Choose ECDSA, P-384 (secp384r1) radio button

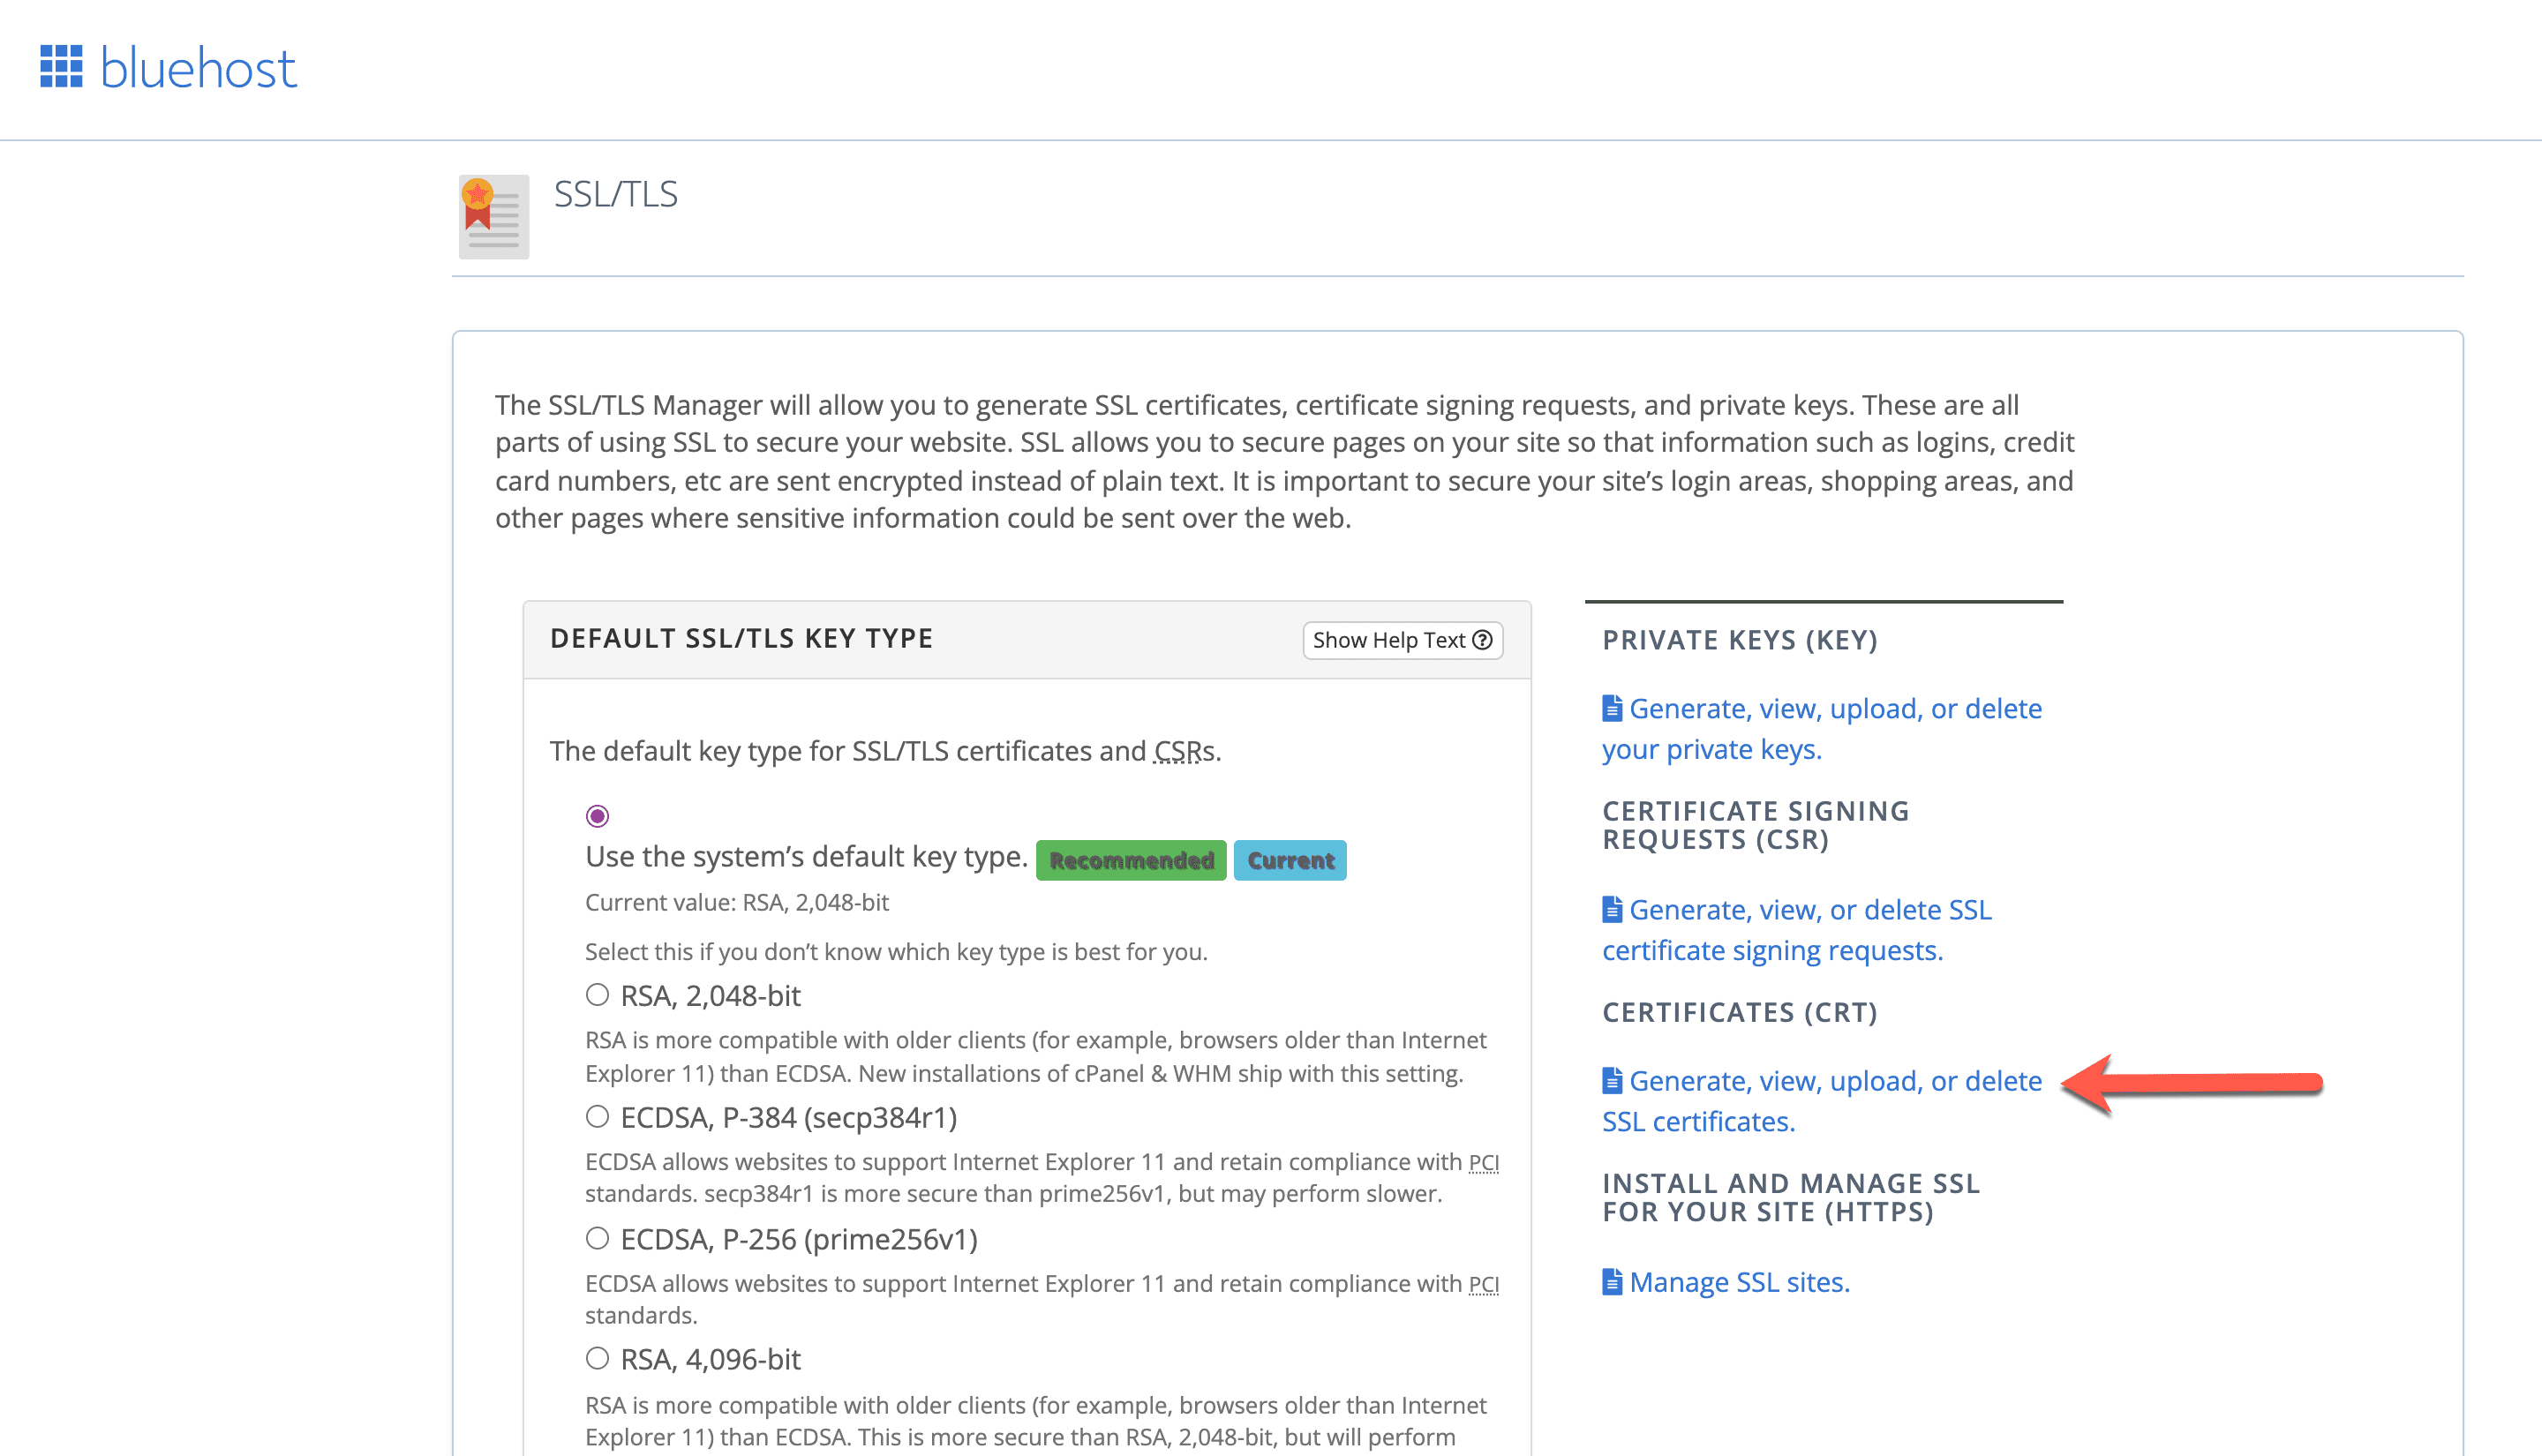point(597,1117)
